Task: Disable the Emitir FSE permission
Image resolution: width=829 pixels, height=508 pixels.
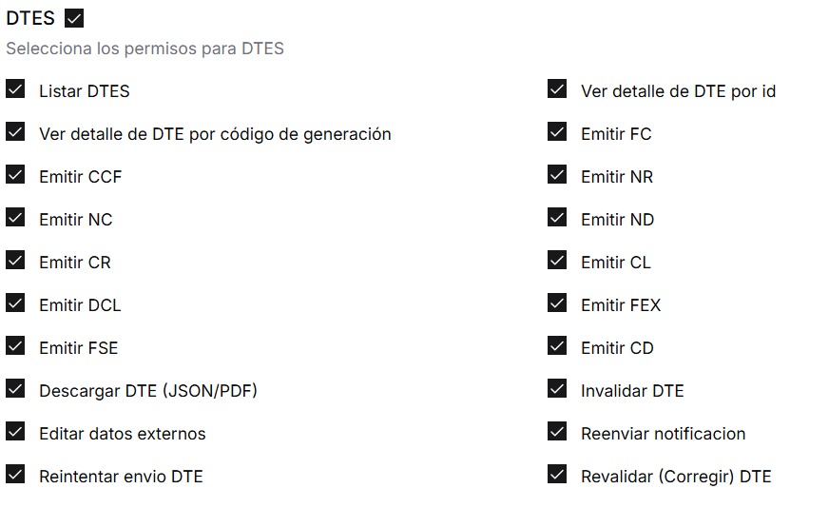Action: 15,346
